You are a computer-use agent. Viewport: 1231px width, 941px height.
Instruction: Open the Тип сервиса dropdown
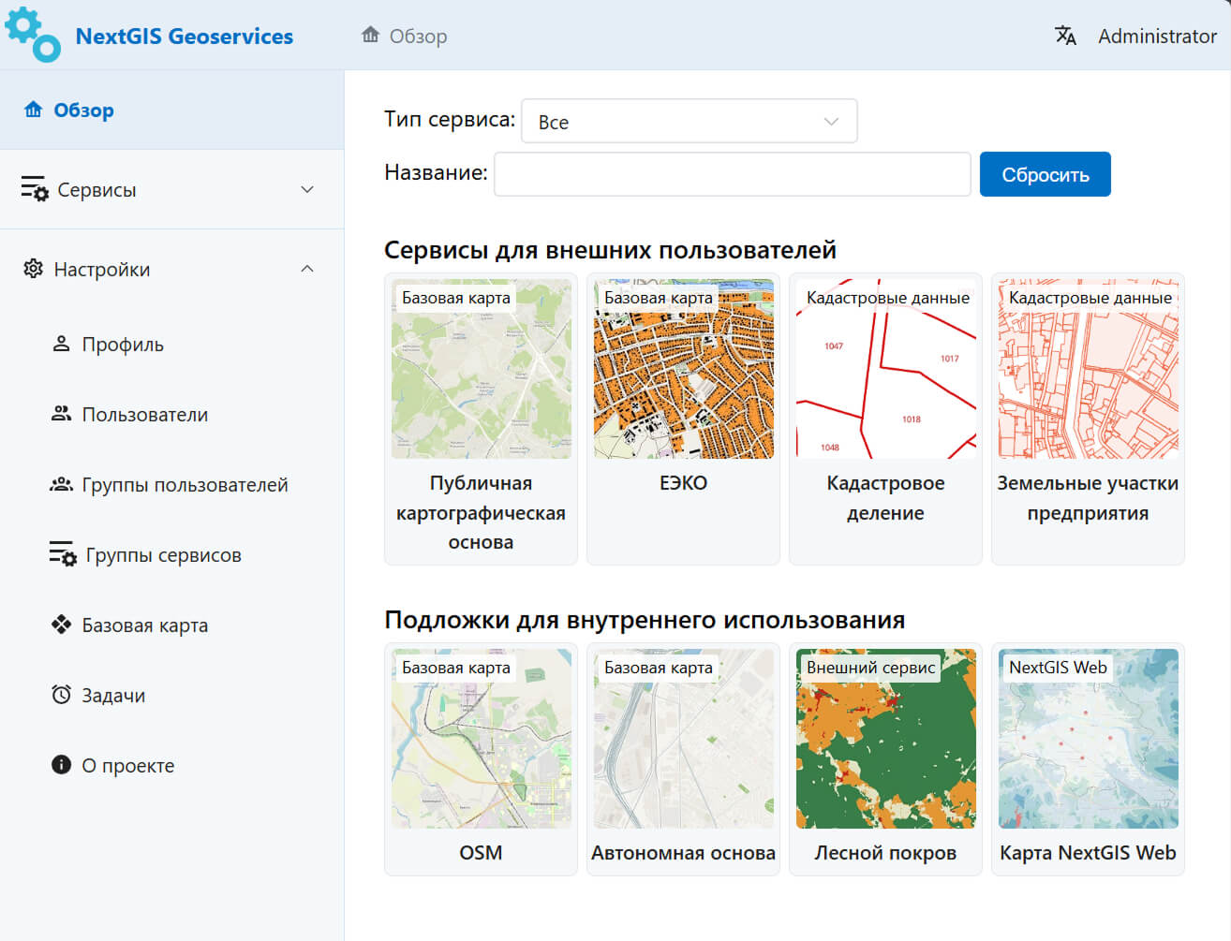click(x=689, y=121)
